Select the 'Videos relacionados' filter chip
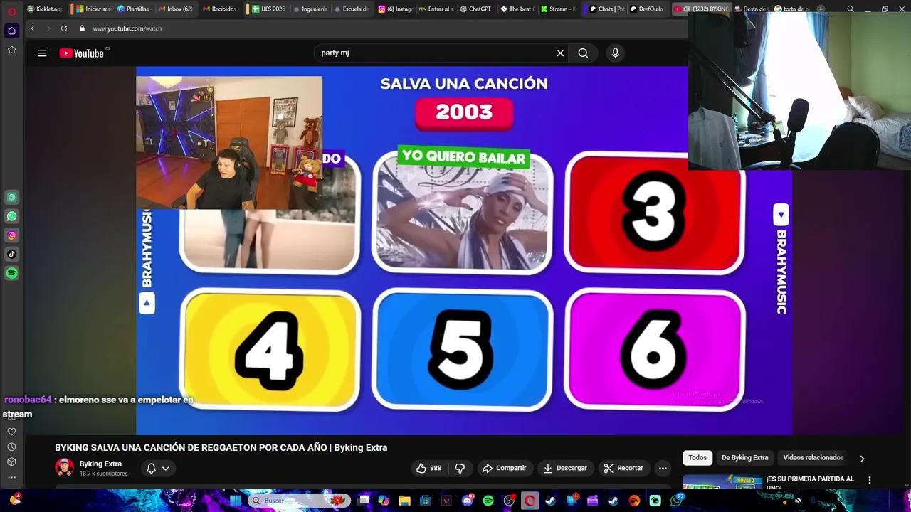The height and width of the screenshot is (512, 911). pyautogui.click(x=813, y=458)
